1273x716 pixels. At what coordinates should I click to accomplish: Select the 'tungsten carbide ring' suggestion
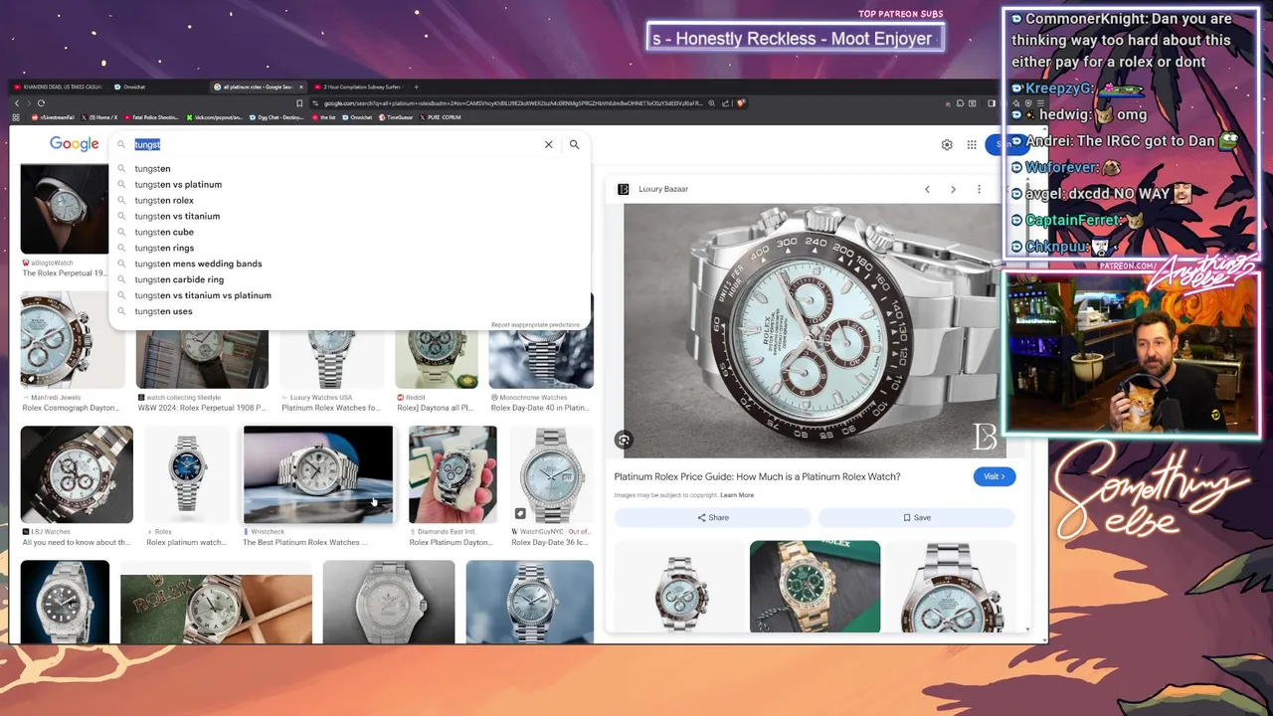[349, 279]
